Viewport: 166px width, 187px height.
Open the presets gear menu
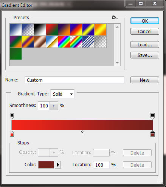point(115,17)
